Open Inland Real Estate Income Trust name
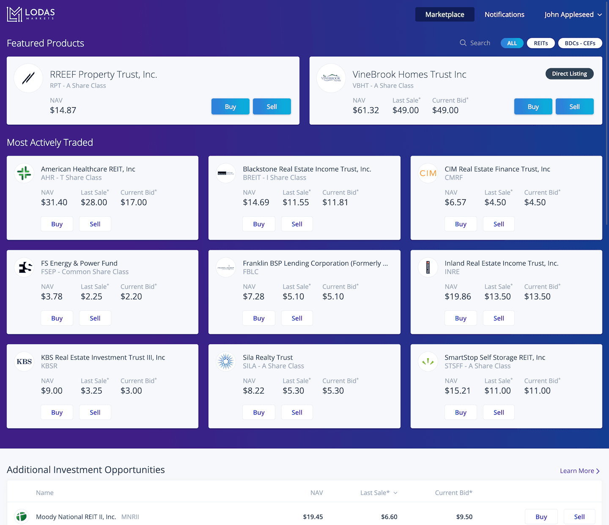 point(502,263)
